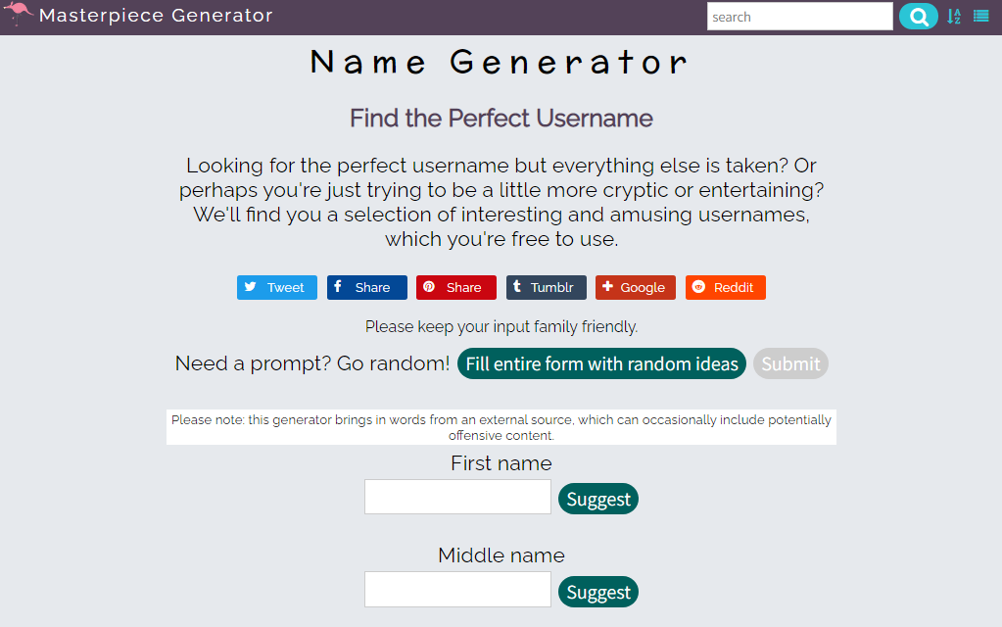Open the site search with the magnifier icon
This screenshot has height=627, width=1002.
point(918,16)
